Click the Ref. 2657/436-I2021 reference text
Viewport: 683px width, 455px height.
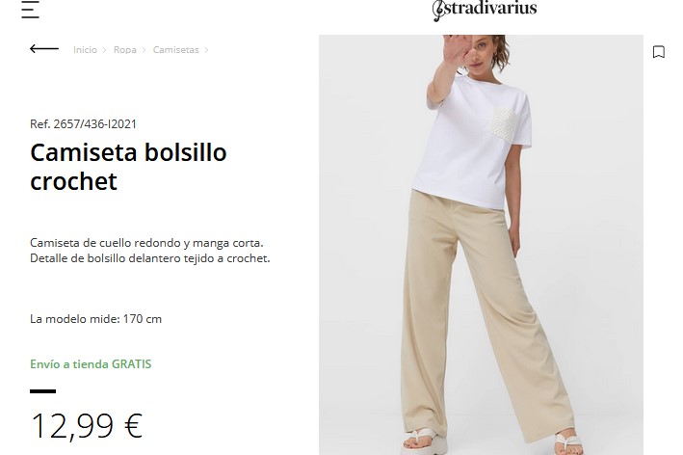click(83, 124)
